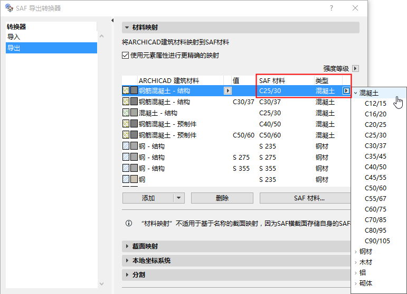Select 导出 in the translator list

[x=51, y=48]
